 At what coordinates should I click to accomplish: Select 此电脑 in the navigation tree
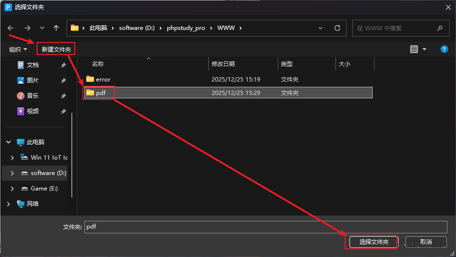[x=36, y=142]
